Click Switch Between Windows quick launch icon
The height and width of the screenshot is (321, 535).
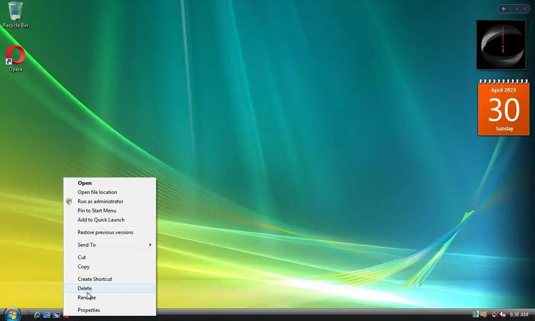click(x=56, y=315)
